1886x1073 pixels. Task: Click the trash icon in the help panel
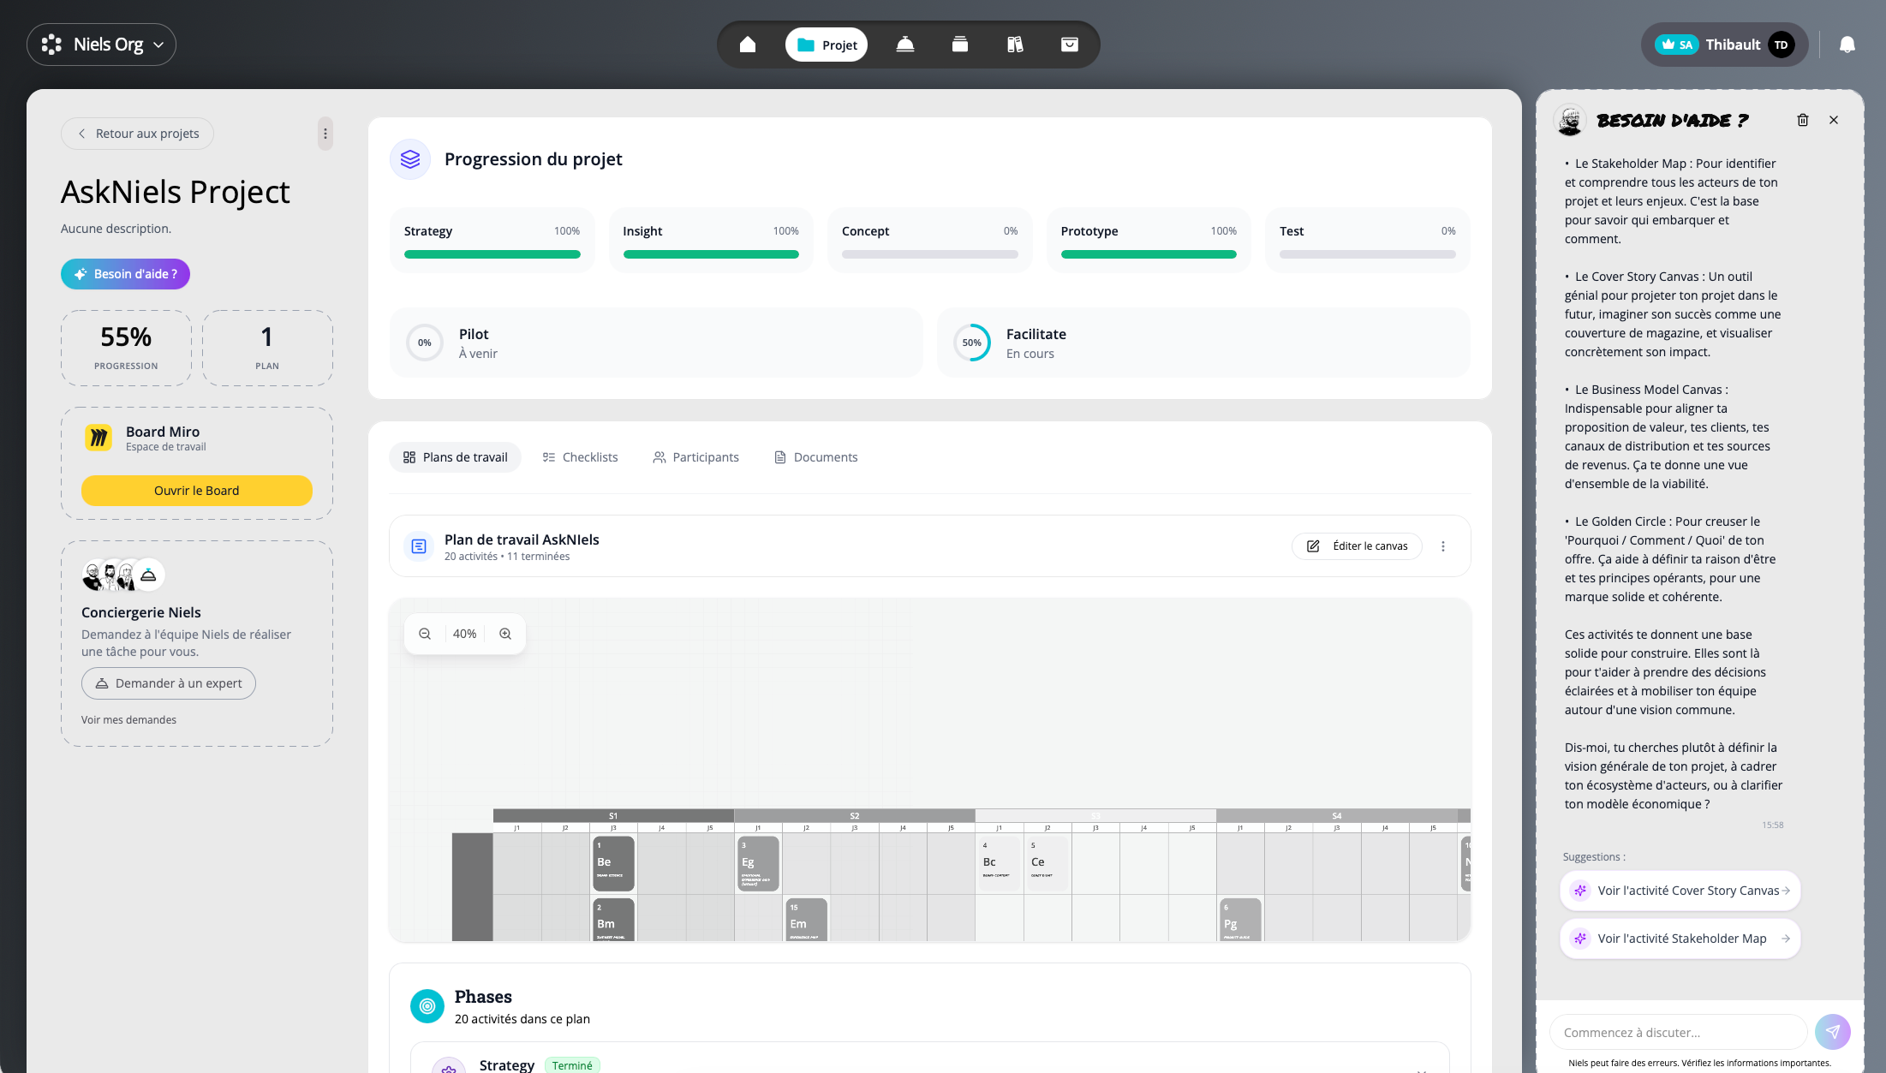tap(1803, 120)
